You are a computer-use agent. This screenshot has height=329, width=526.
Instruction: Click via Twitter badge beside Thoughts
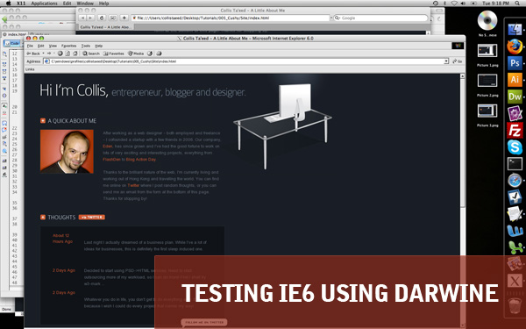point(91,218)
